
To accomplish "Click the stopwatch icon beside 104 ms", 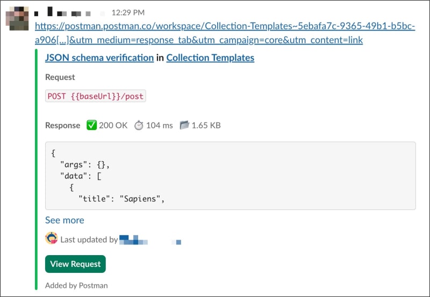I will pyautogui.click(x=139, y=125).
